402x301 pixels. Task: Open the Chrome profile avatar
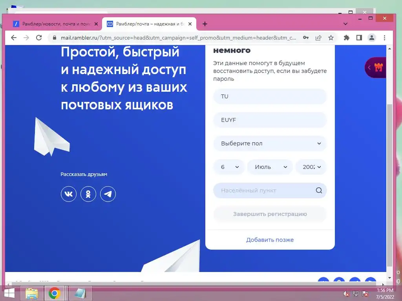click(372, 38)
